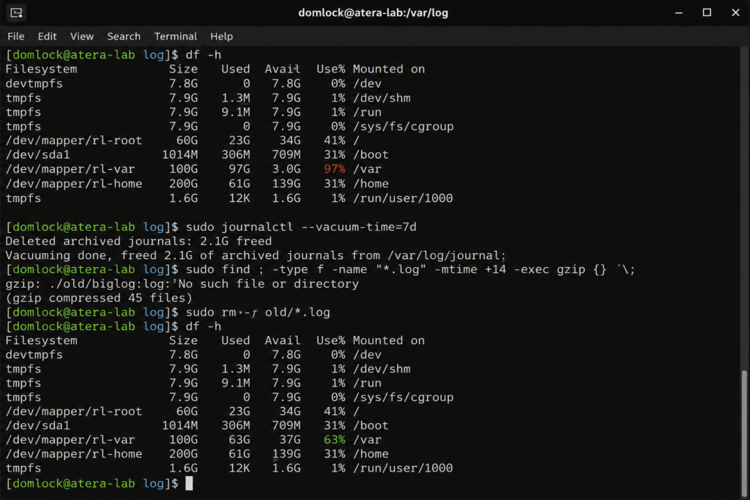
Task: Click /sys/fs/cgroup in second df output
Action: pyautogui.click(x=404, y=398)
